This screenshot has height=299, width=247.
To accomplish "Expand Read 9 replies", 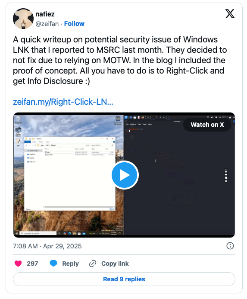I will tap(124, 279).
